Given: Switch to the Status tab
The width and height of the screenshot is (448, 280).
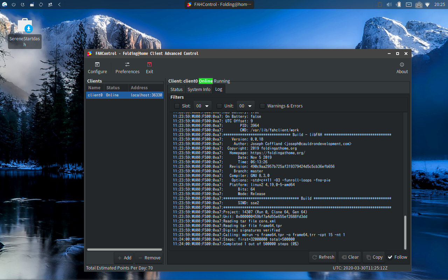Looking at the screenshot, I should click(176, 89).
